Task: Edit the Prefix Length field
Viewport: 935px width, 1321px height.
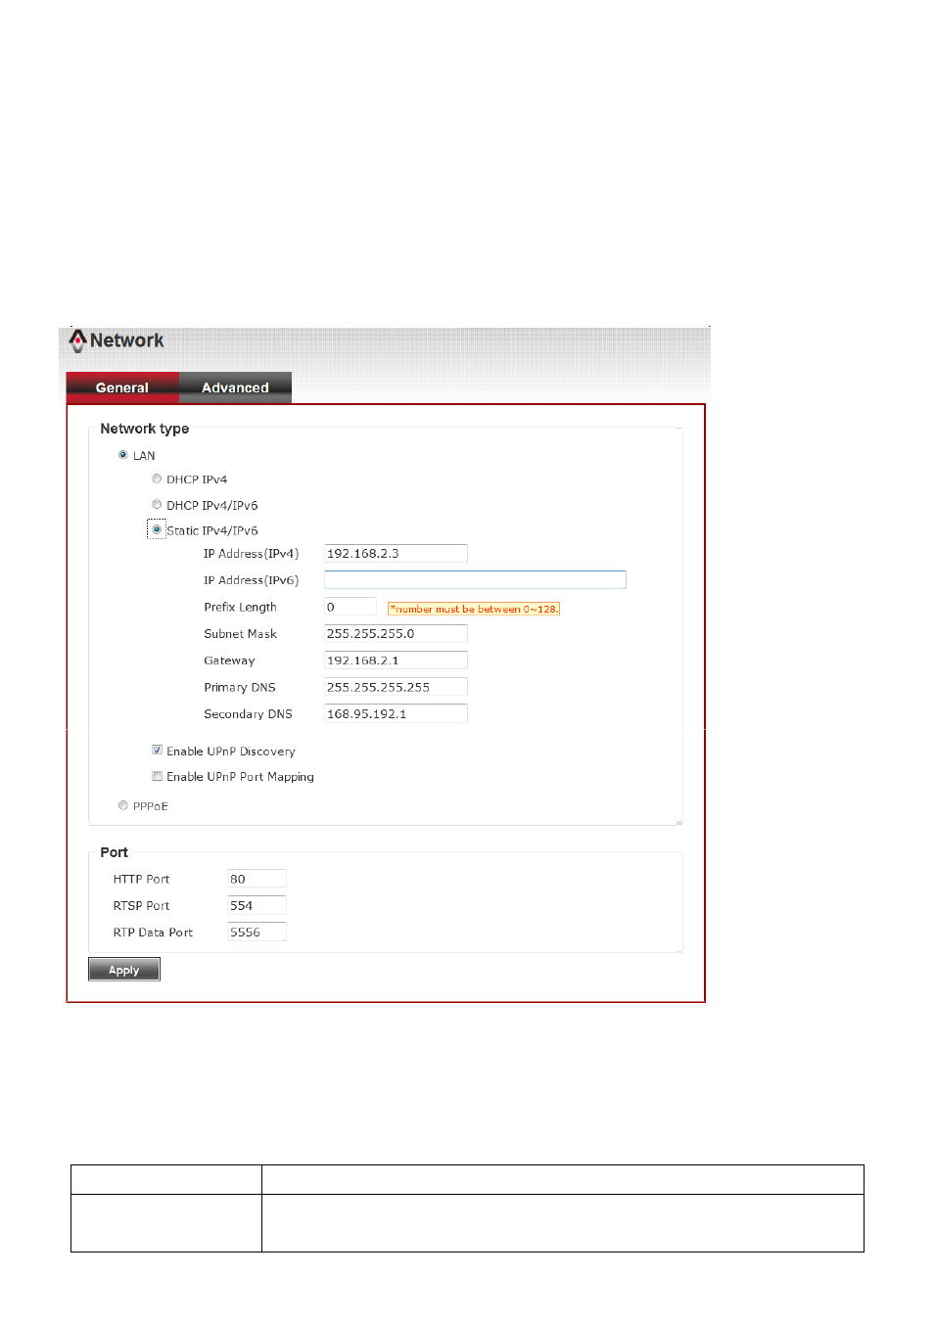Action: pos(351,607)
